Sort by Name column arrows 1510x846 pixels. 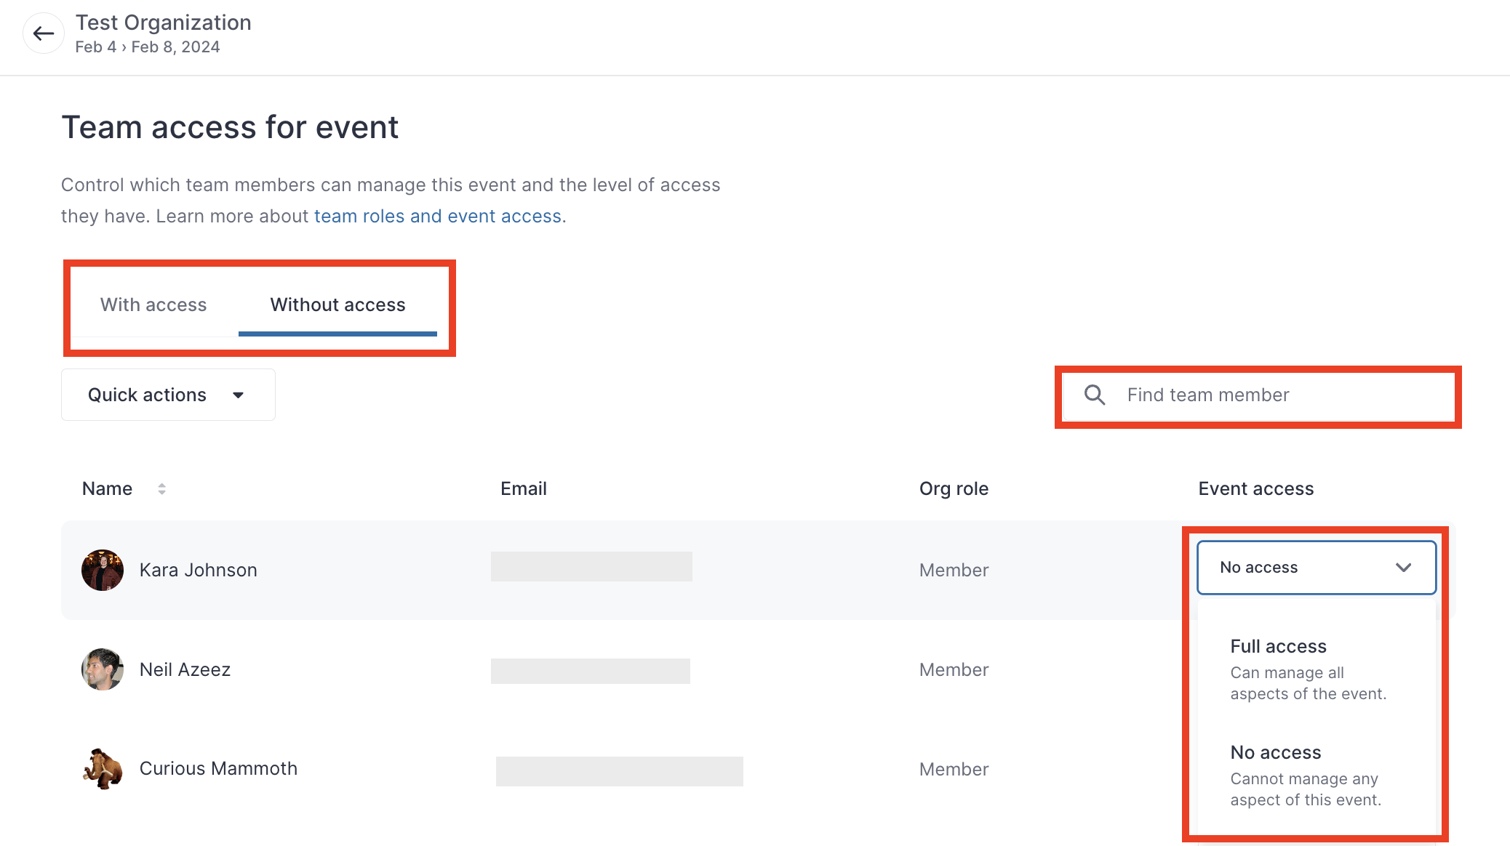point(161,489)
